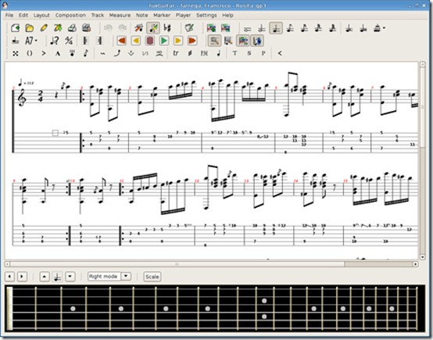Open a file with the folder icon

coord(30,28)
